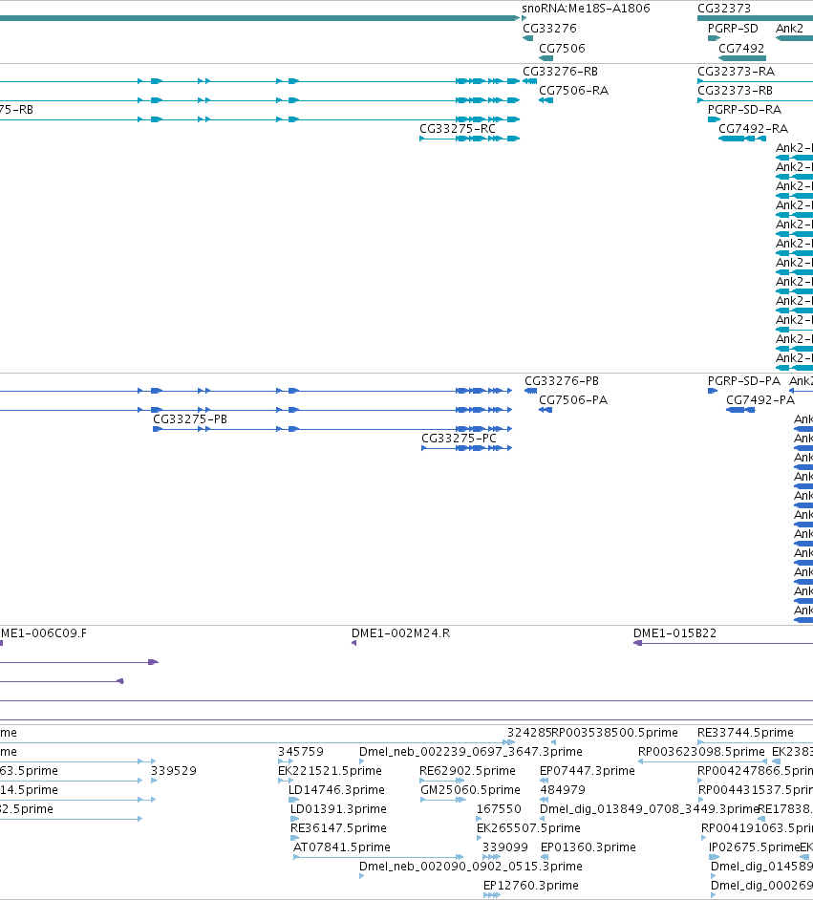Click the PGRP-SD-PA protein glyph
This screenshot has height=900, width=813.
pos(713,391)
